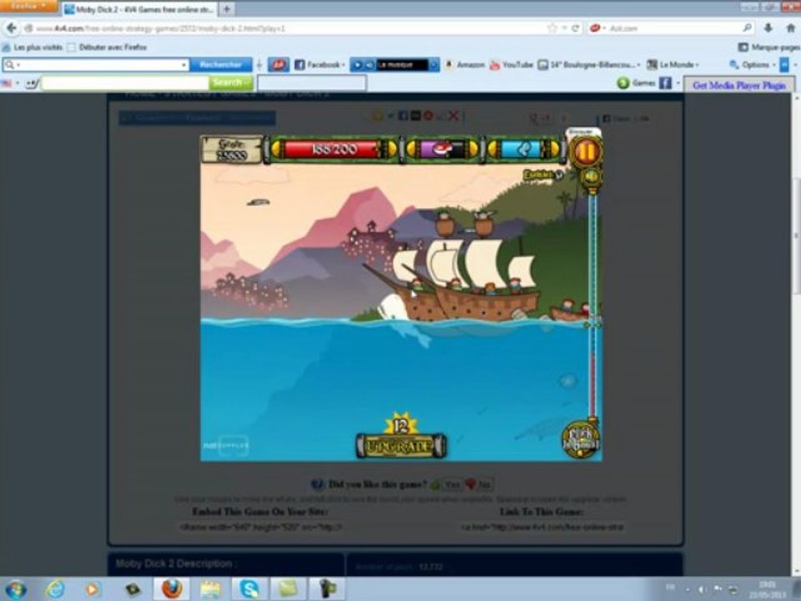This screenshot has height=601, width=801.
Task: Click the Facebook icon beside Games
Action: [665, 83]
